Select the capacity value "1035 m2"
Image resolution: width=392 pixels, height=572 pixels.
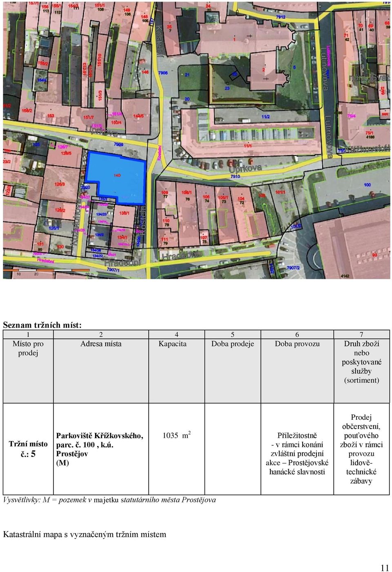(176, 435)
